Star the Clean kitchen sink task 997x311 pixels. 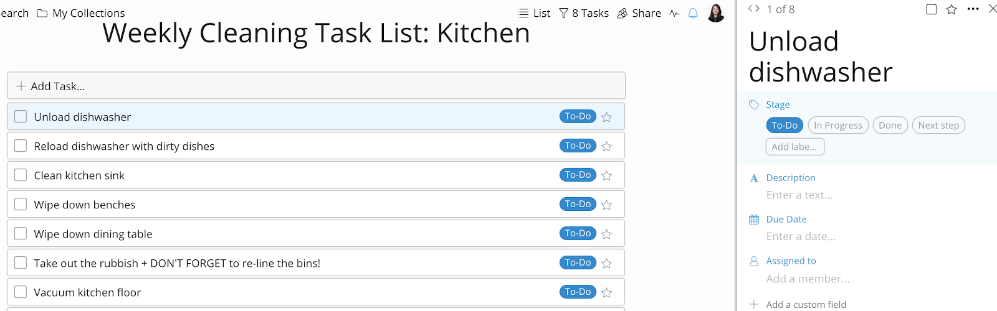tap(607, 175)
